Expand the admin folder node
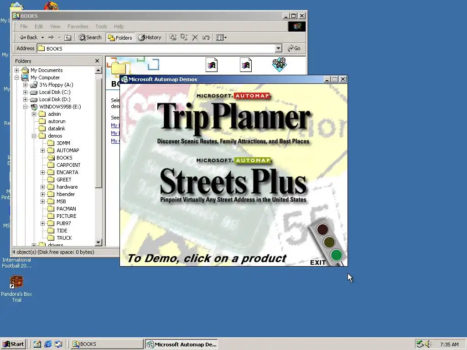This screenshot has width=467, height=350. pyautogui.click(x=34, y=114)
